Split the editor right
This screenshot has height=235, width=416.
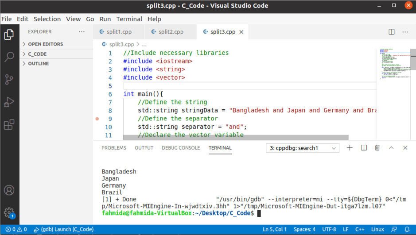tap(392, 32)
